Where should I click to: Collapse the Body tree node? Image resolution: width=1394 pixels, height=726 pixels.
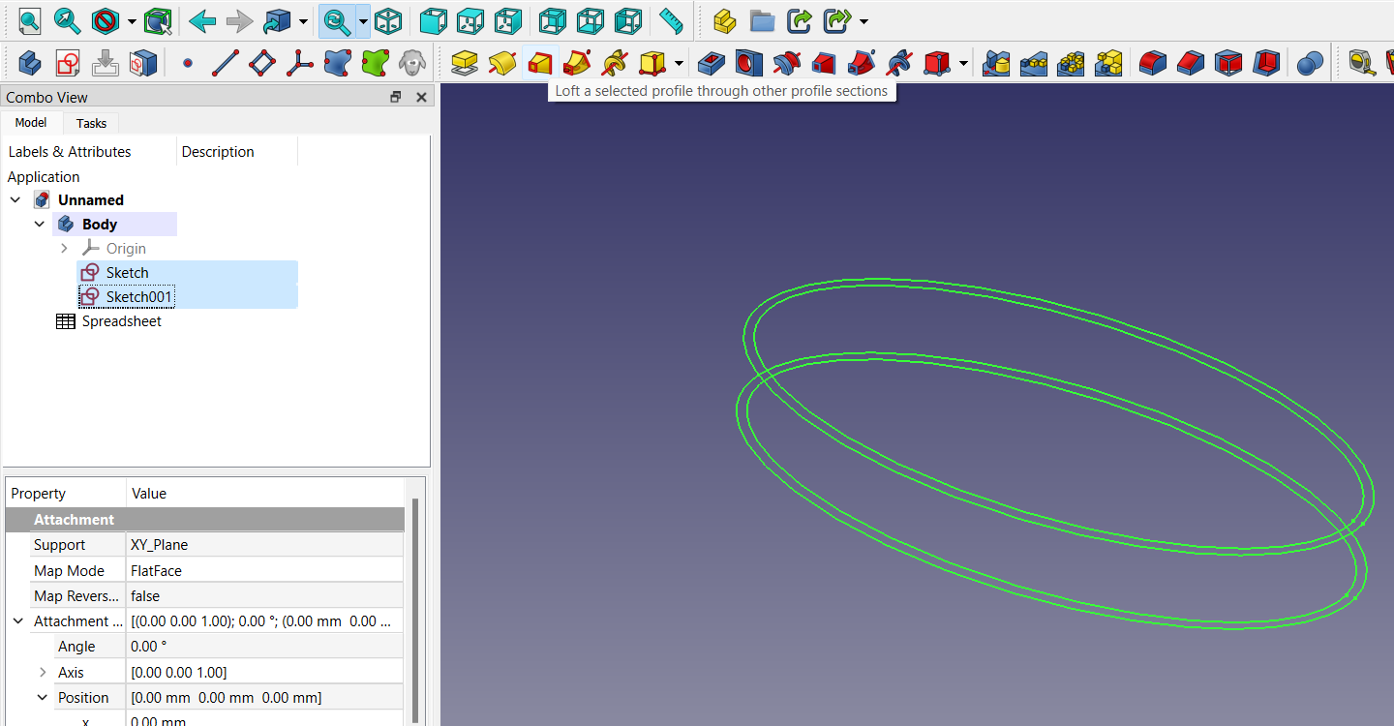[39, 223]
